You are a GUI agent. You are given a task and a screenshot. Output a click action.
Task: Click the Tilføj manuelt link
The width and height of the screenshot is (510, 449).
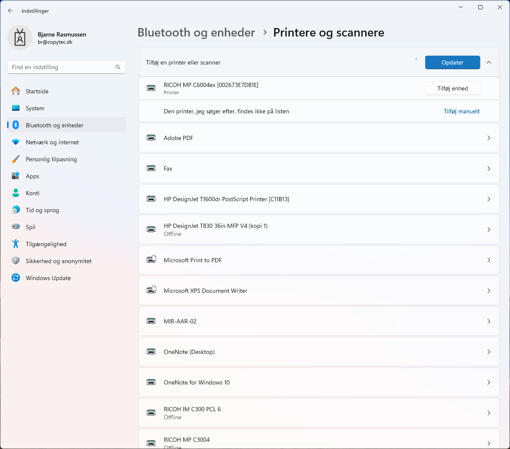coord(462,111)
